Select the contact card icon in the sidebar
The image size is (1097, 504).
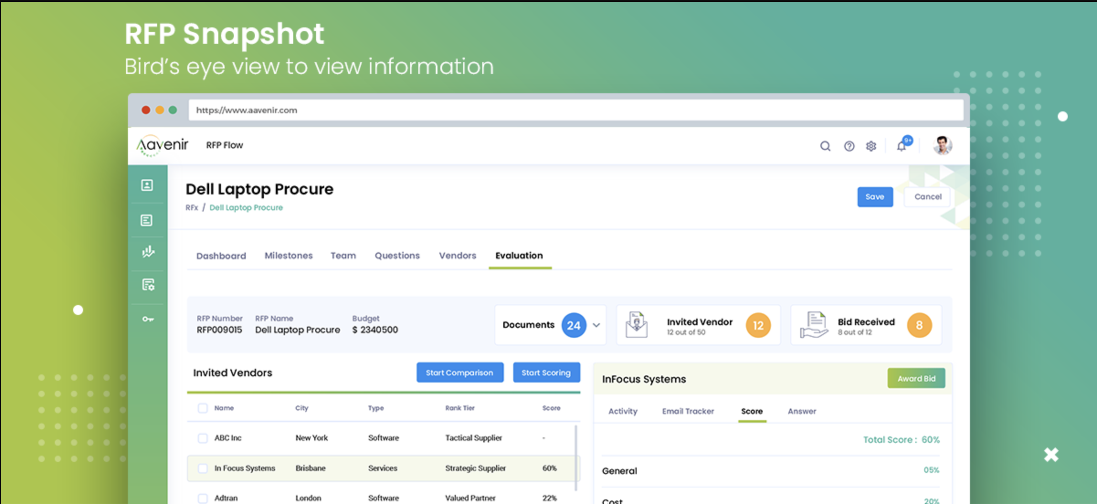click(x=147, y=186)
